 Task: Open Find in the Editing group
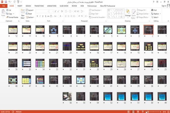154,10
